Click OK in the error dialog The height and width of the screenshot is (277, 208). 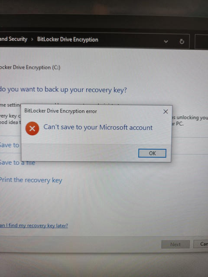point(152,153)
